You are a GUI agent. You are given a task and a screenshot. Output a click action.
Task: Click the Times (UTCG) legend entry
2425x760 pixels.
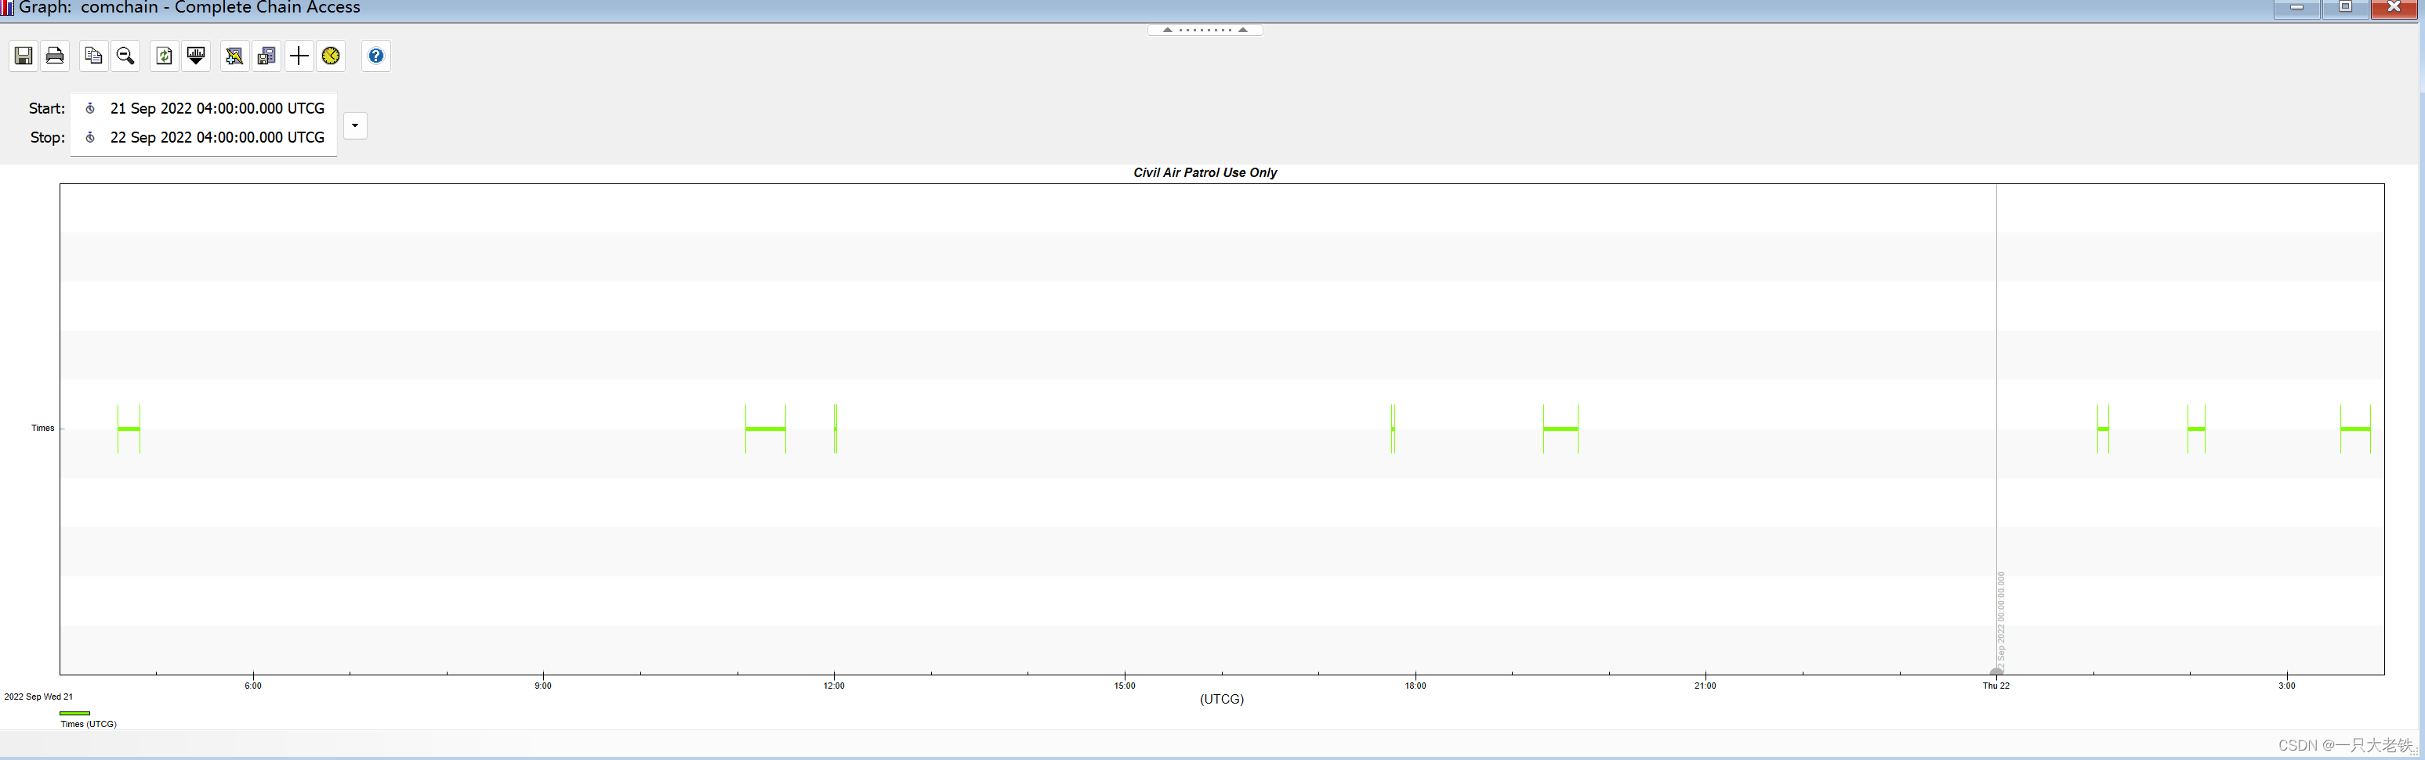coord(89,724)
